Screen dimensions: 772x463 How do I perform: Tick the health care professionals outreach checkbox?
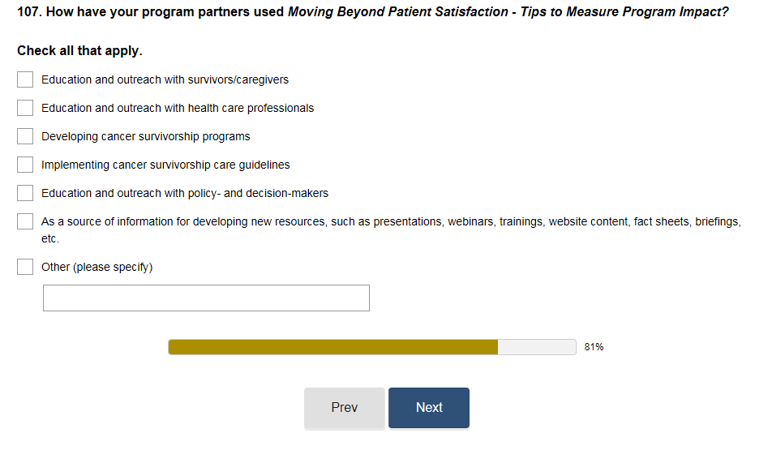click(25, 108)
